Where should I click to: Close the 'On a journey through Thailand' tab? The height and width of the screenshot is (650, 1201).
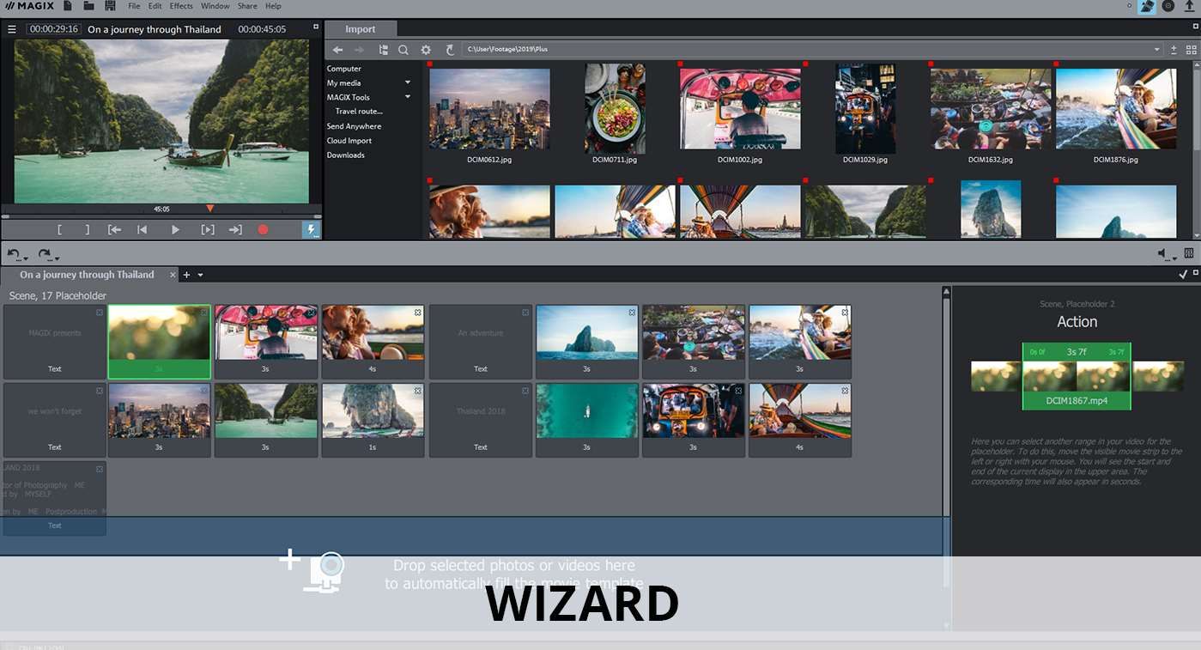coord(173,275)
